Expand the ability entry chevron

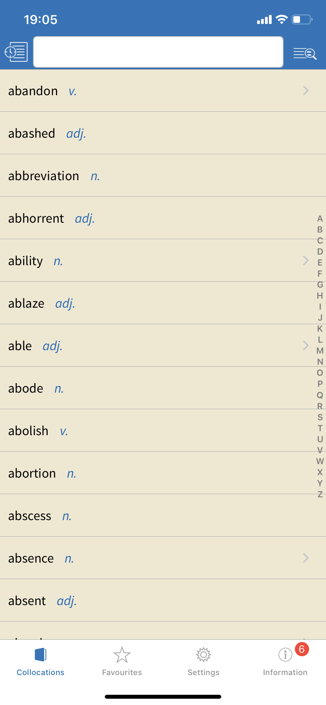coord(306,260)
